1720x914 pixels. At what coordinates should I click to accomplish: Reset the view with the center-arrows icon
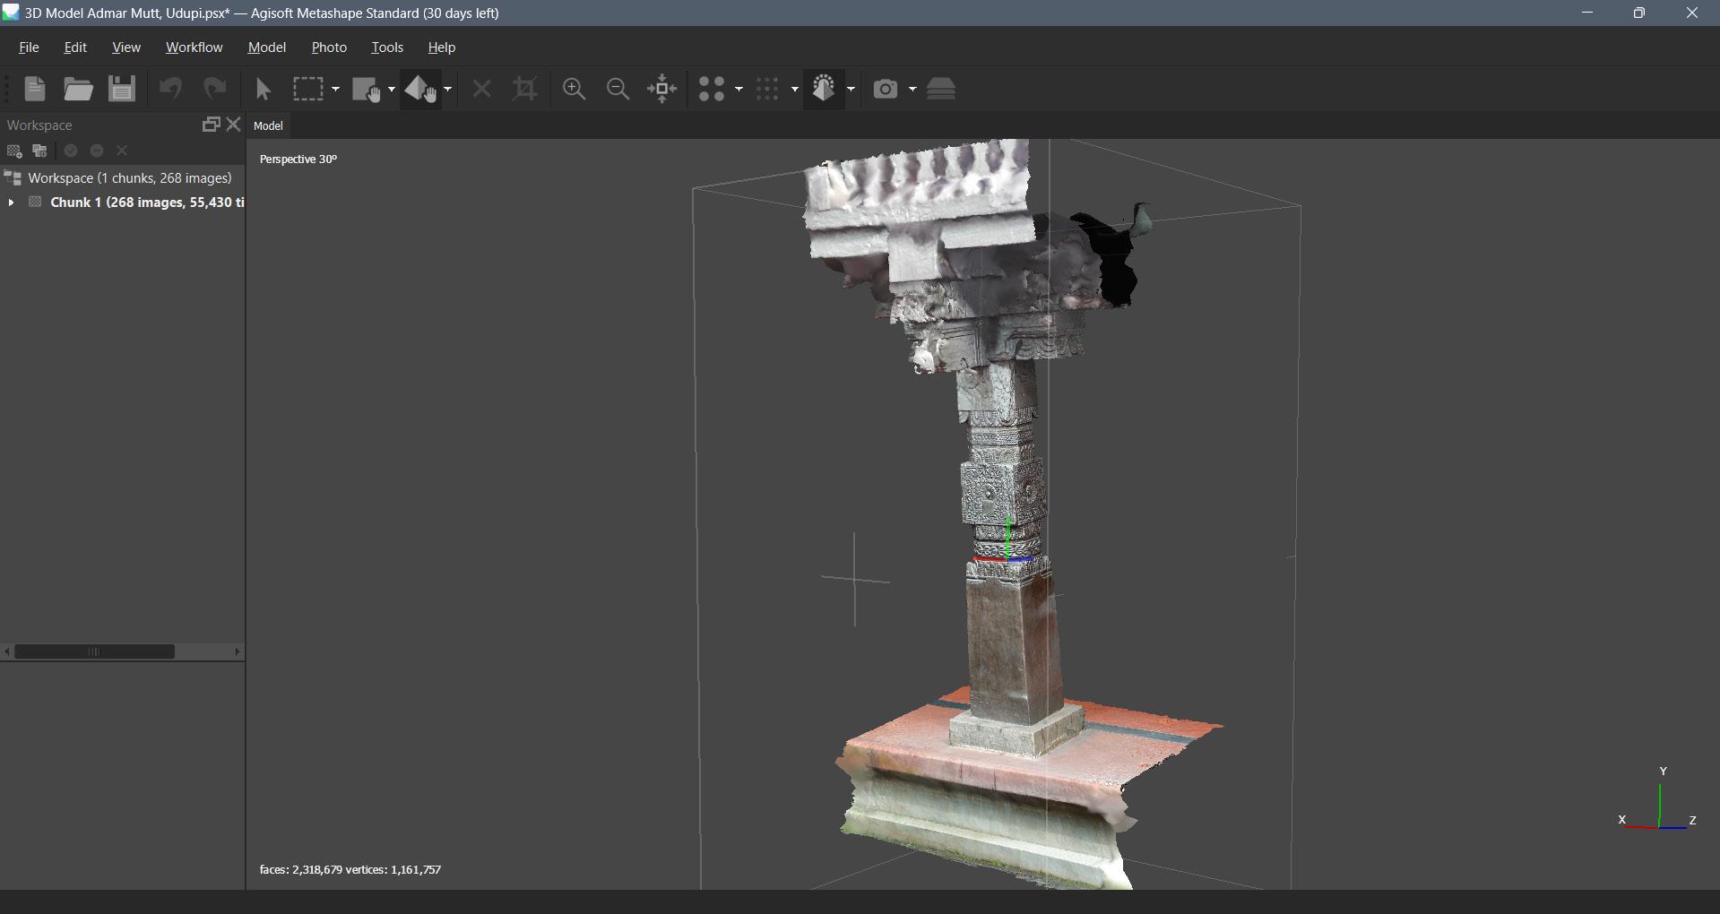coord(662,89)
